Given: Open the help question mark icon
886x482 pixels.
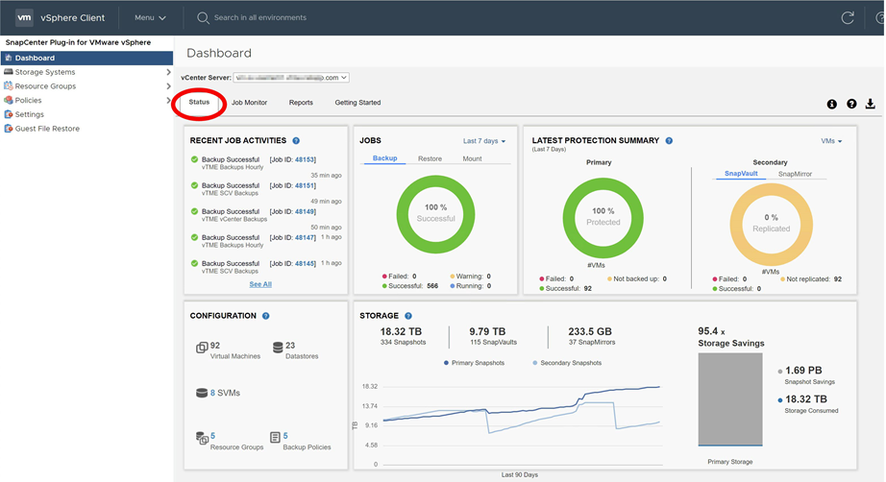Looking at the screenshot, I should pos(851,104).
